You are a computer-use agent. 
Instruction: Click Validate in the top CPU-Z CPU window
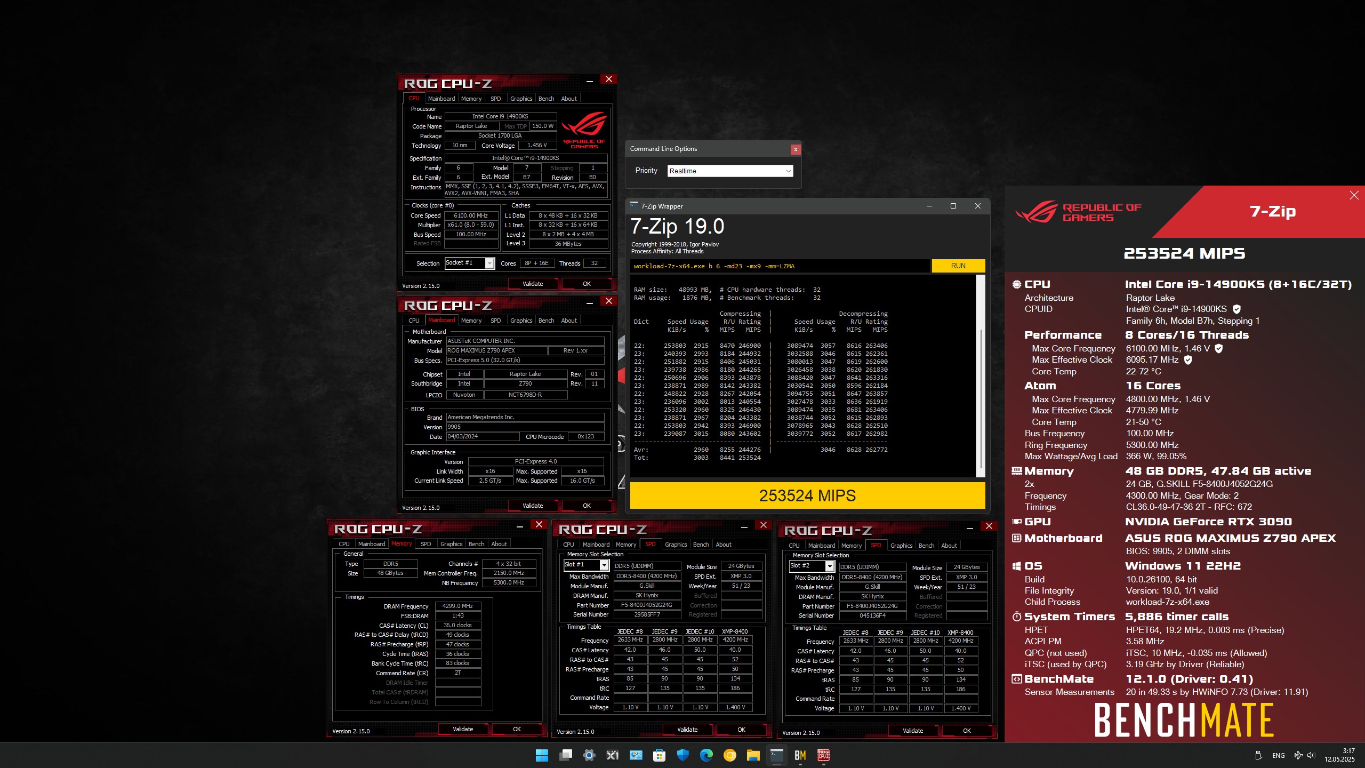[x=533, y=284]
